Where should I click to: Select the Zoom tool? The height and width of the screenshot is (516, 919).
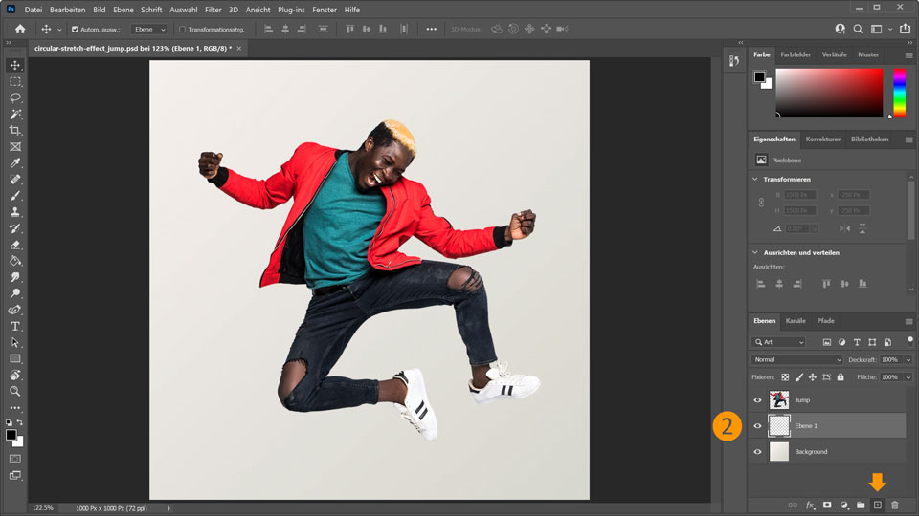click(x=15, y=391)
